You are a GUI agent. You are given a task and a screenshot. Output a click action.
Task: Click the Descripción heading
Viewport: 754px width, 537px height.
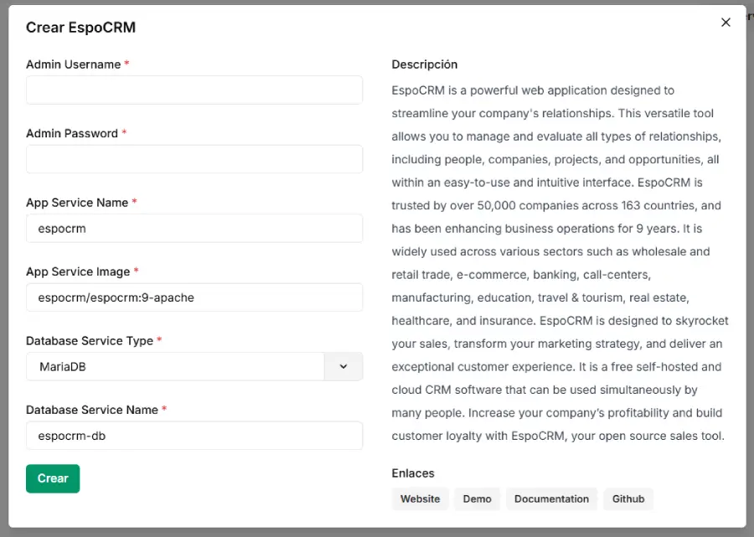(425, 65)
